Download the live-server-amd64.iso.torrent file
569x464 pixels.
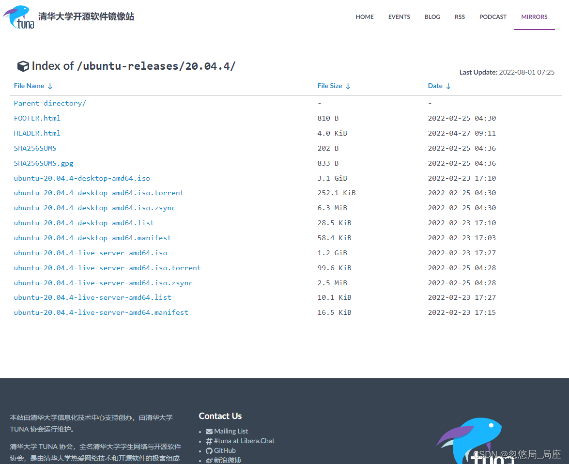(108, 268)
